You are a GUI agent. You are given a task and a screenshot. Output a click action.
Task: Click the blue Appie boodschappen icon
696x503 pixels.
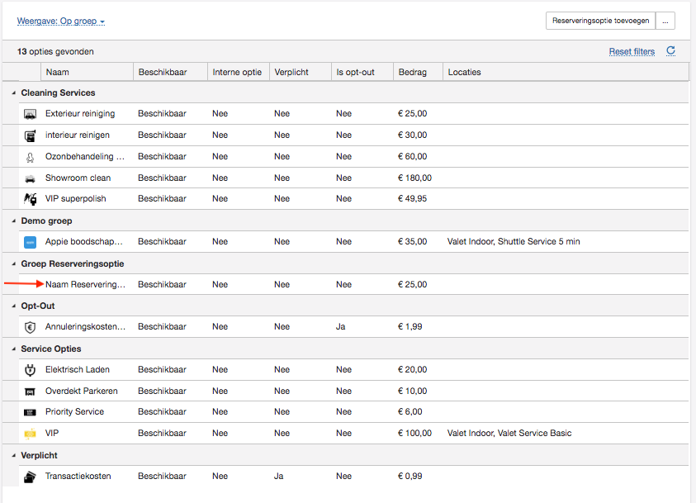30,242
